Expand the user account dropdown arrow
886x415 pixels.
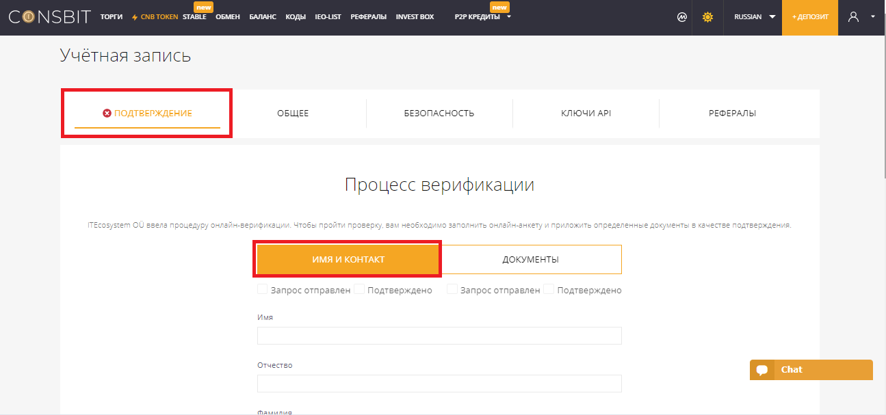pyautogui.click(x=872, y=17)
